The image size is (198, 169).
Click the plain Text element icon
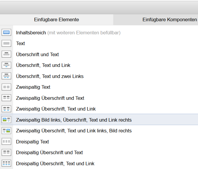[6, 43]
